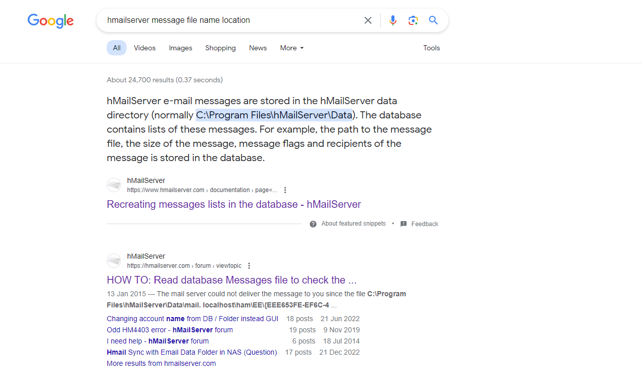642x375 pixels.
Task: Click the hMailServer favicon of forum result
Action: 114,261
